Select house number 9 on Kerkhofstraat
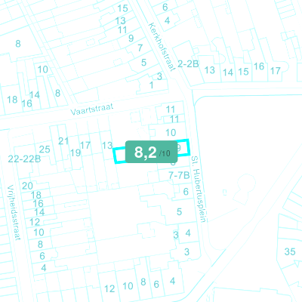Viewport: 302px width, 302px height. [x=131, y=39]
